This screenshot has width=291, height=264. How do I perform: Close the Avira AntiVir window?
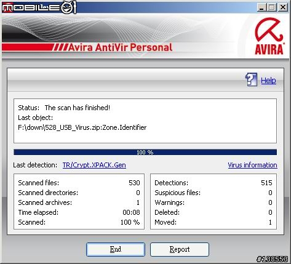click(283, 7)
